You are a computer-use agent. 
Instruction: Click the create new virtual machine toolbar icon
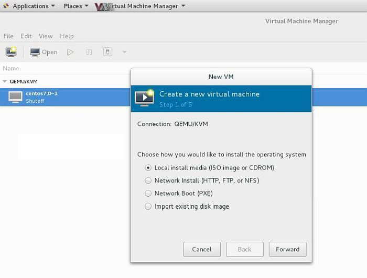[11, 52]
